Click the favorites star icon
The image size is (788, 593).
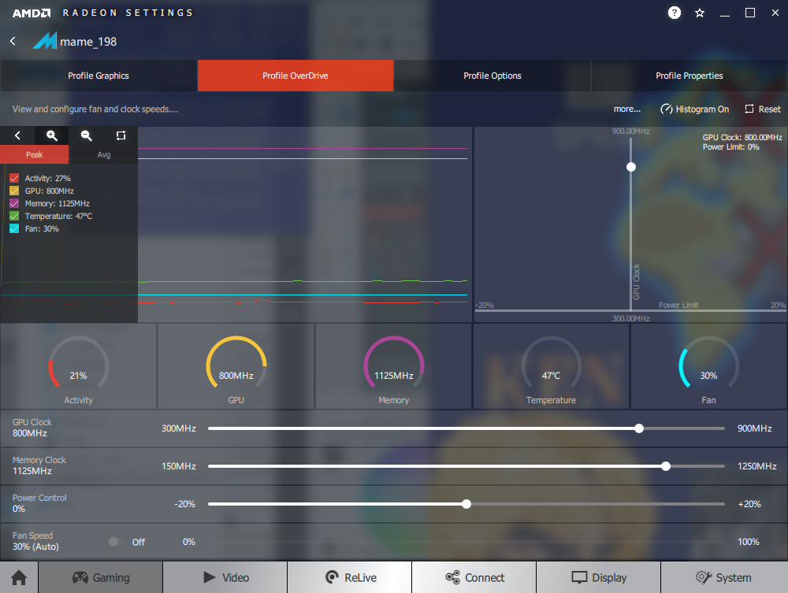[x=700, y=13]
